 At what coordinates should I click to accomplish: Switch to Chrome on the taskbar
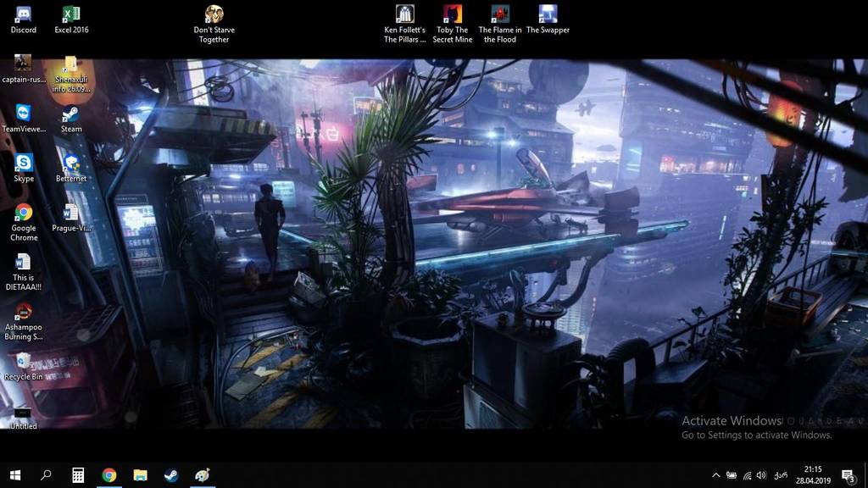pos(109,475)
